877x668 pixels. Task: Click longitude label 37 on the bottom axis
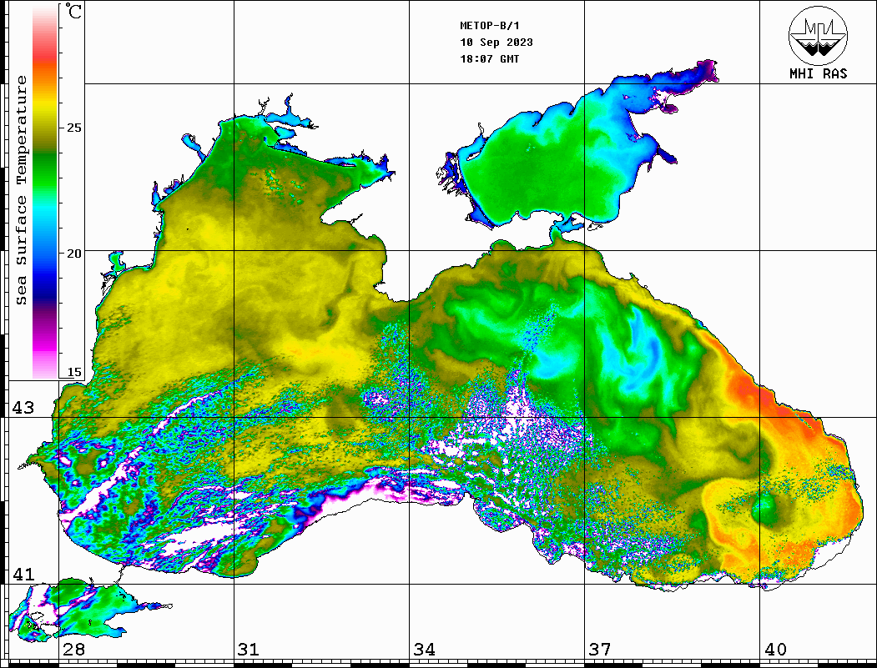pyautogui.click(x=599, y=650)
